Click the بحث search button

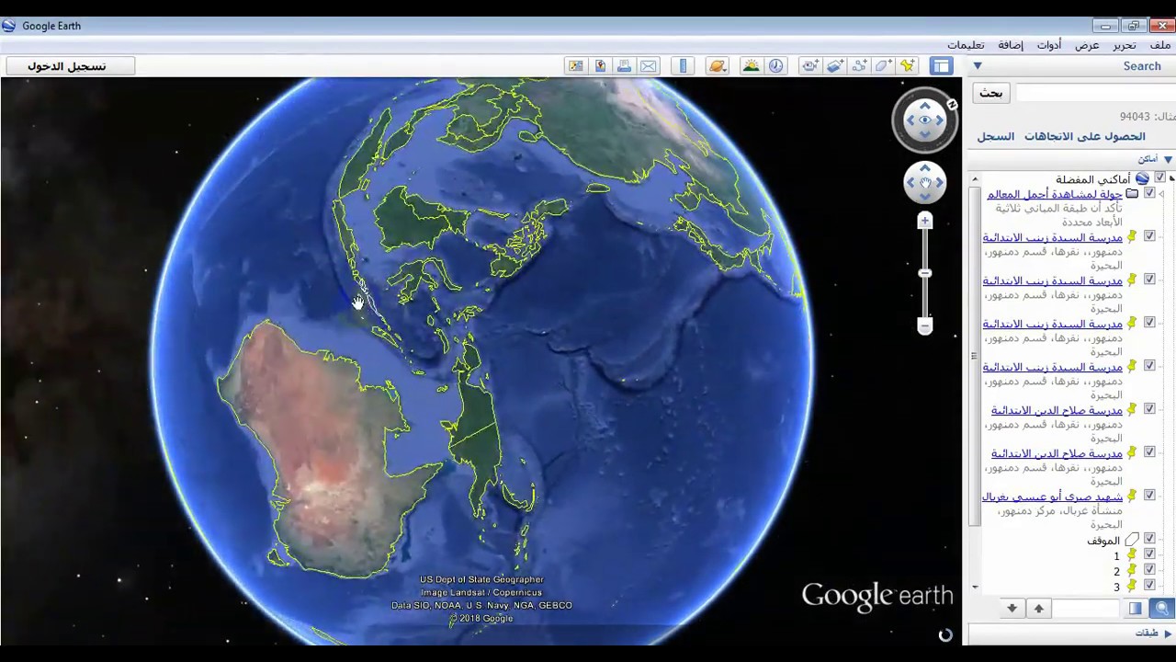tap(991, 93)
